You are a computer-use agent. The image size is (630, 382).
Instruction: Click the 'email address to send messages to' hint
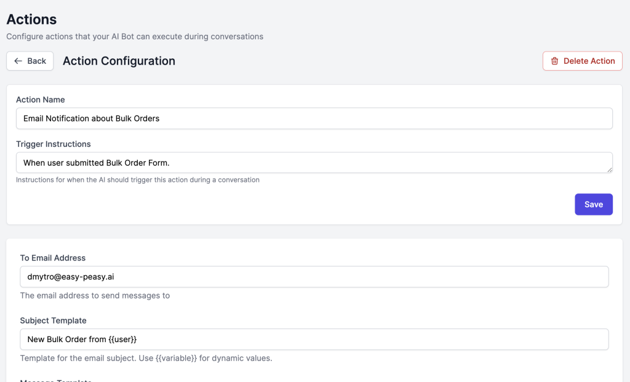click(x=95, y=295)
